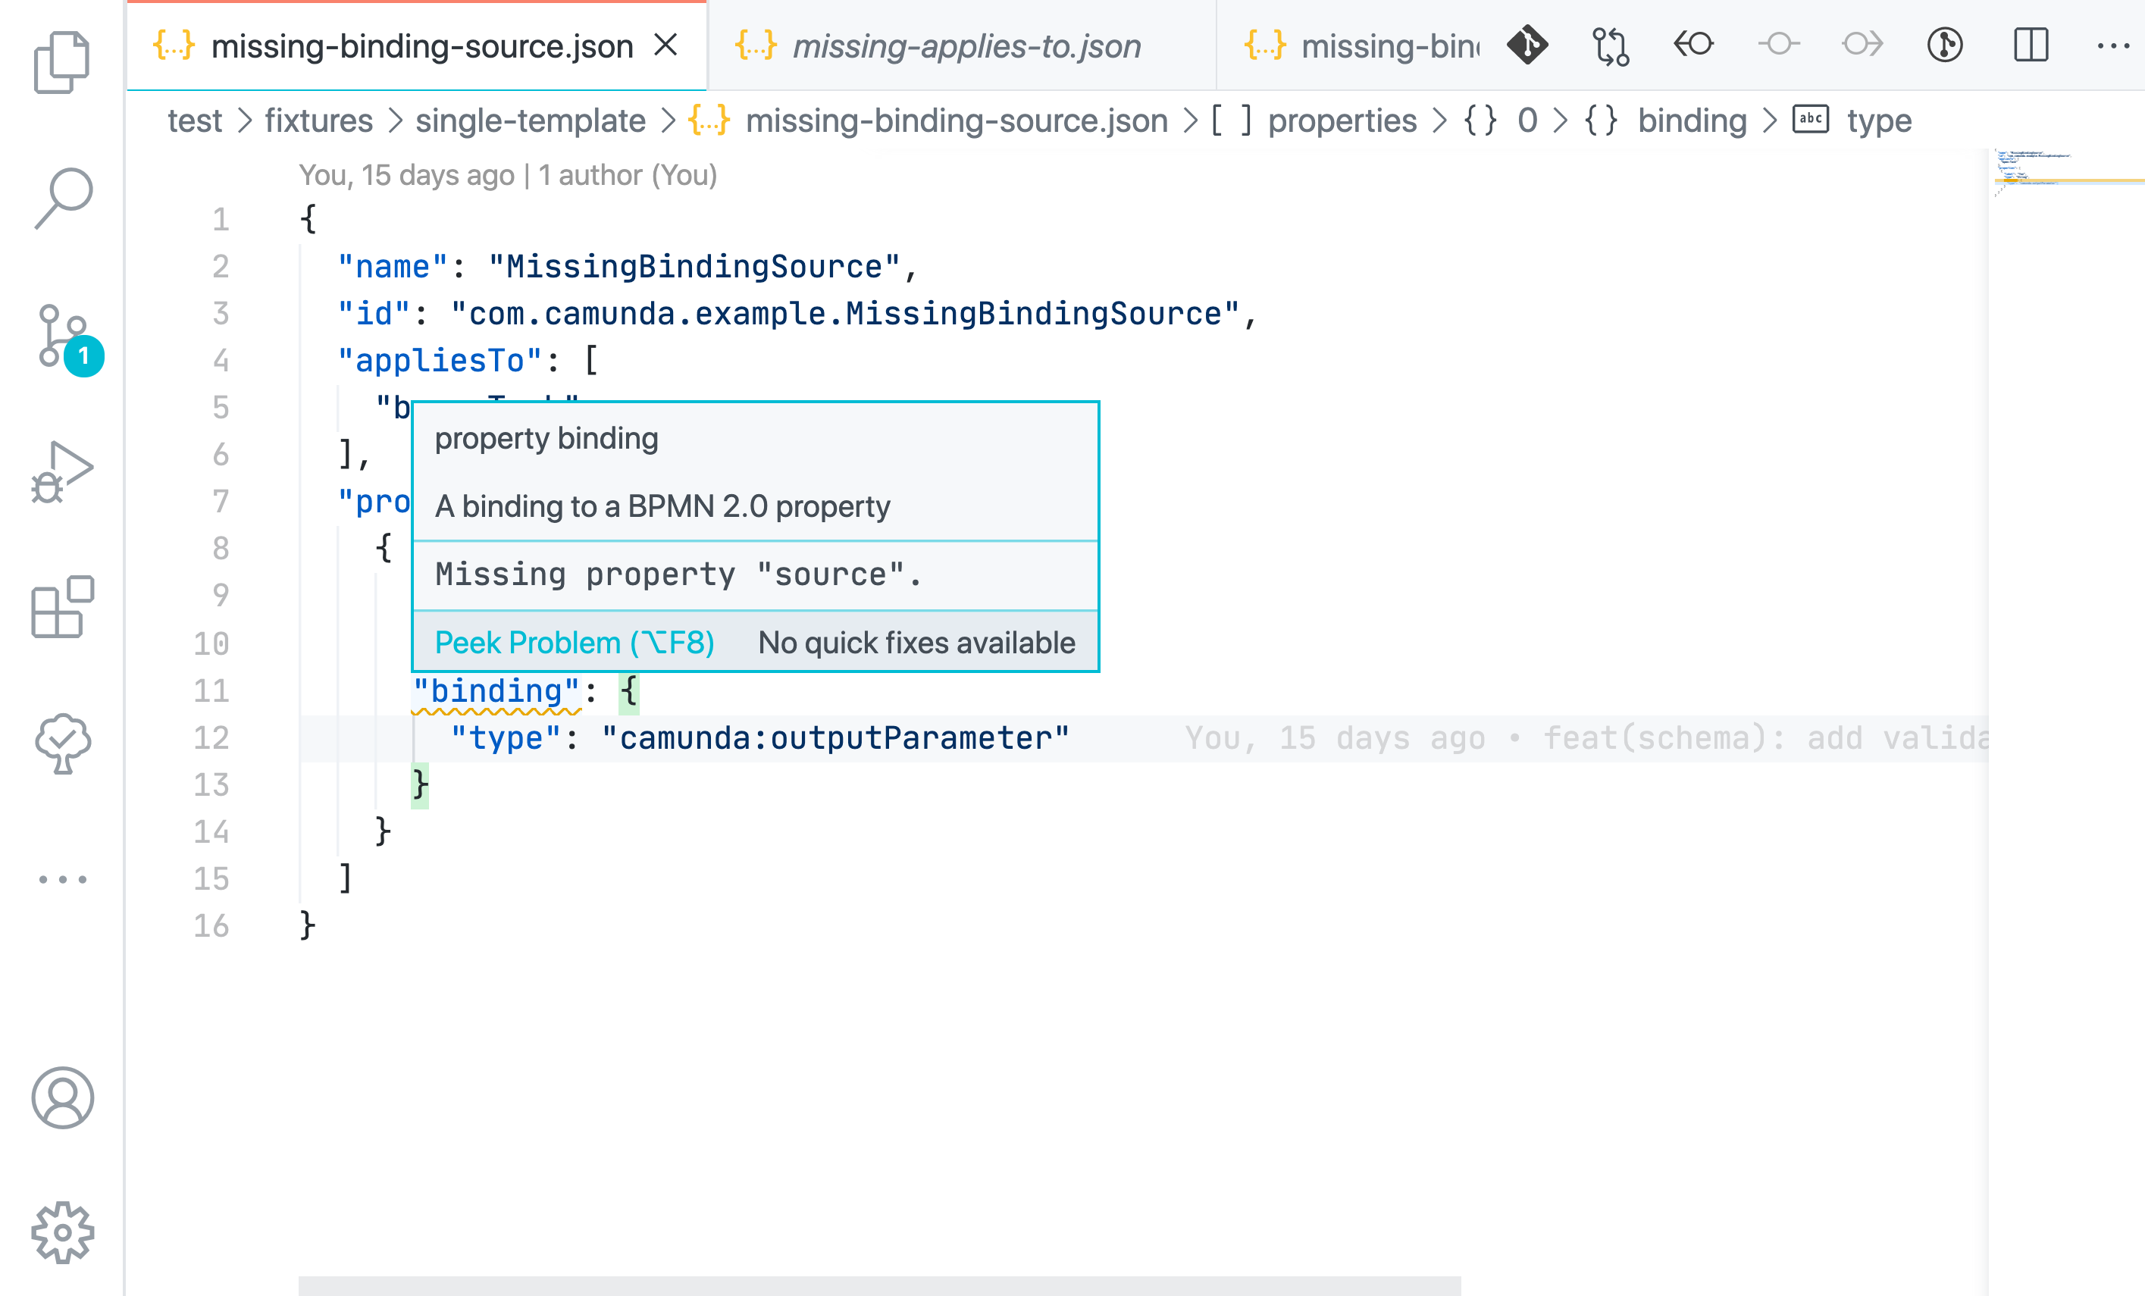
Task: Switch to the missing-applies-to.json tab
Action: tap(962, 45)
